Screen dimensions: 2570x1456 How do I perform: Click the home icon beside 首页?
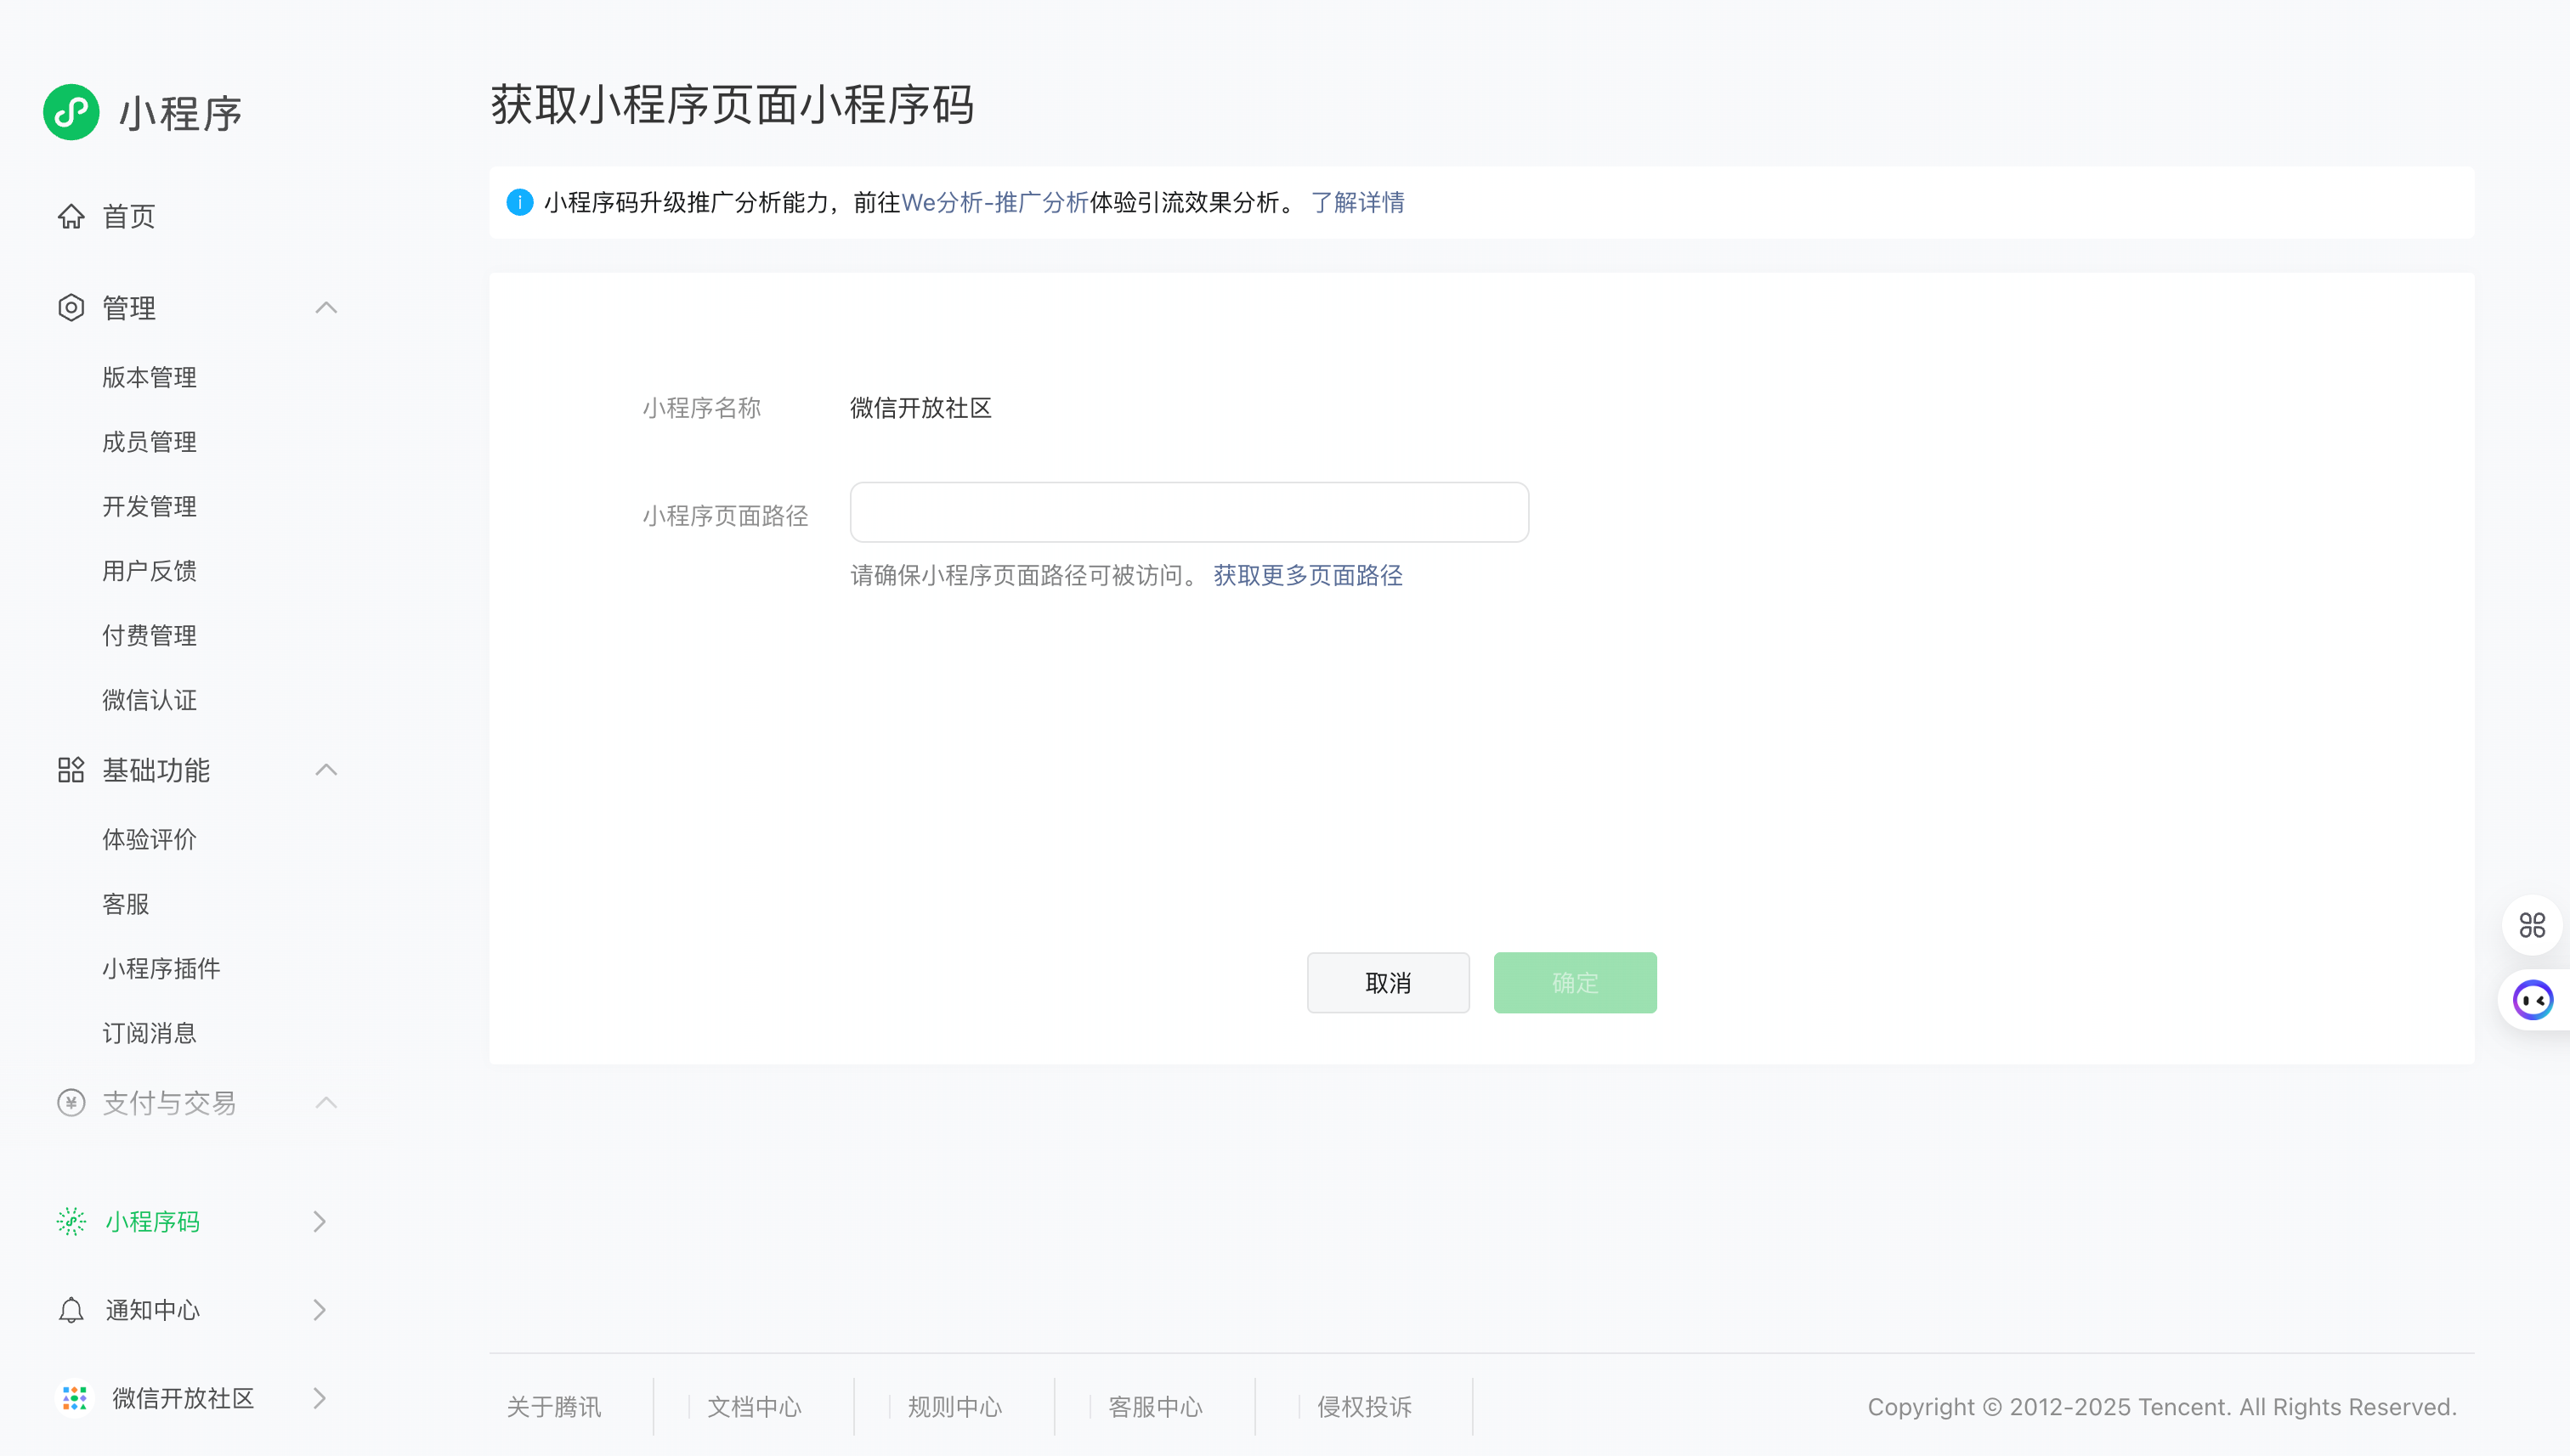point(71,216)
